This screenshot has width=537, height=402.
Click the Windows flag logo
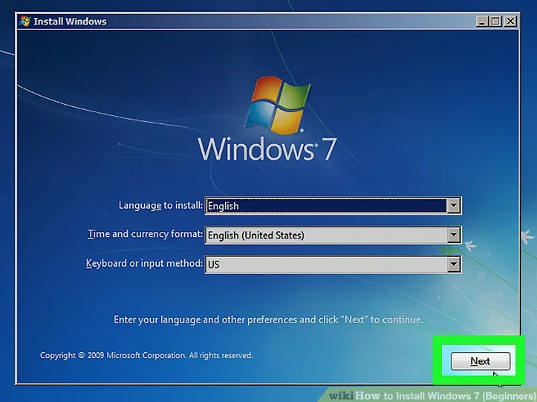(x=280, y=102)
